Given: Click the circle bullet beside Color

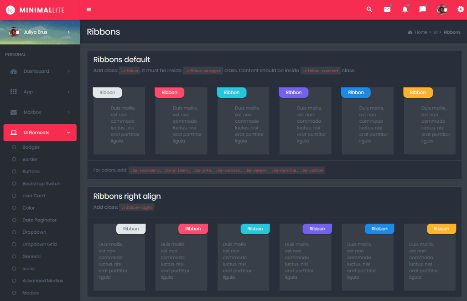Looking at the screenshot, I should tap(14, 208).
